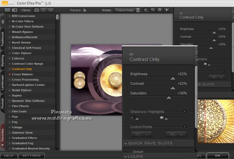
Task: Click star icon beside B/W Conversion
Action: [x=9, y=16]
